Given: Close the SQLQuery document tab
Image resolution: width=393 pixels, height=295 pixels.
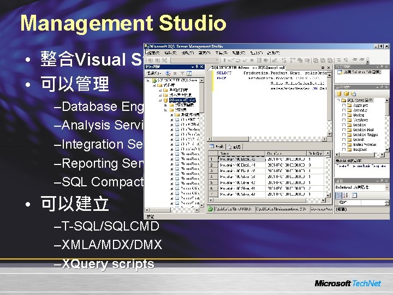Looking at the screenshot, I should pos(329,68).
